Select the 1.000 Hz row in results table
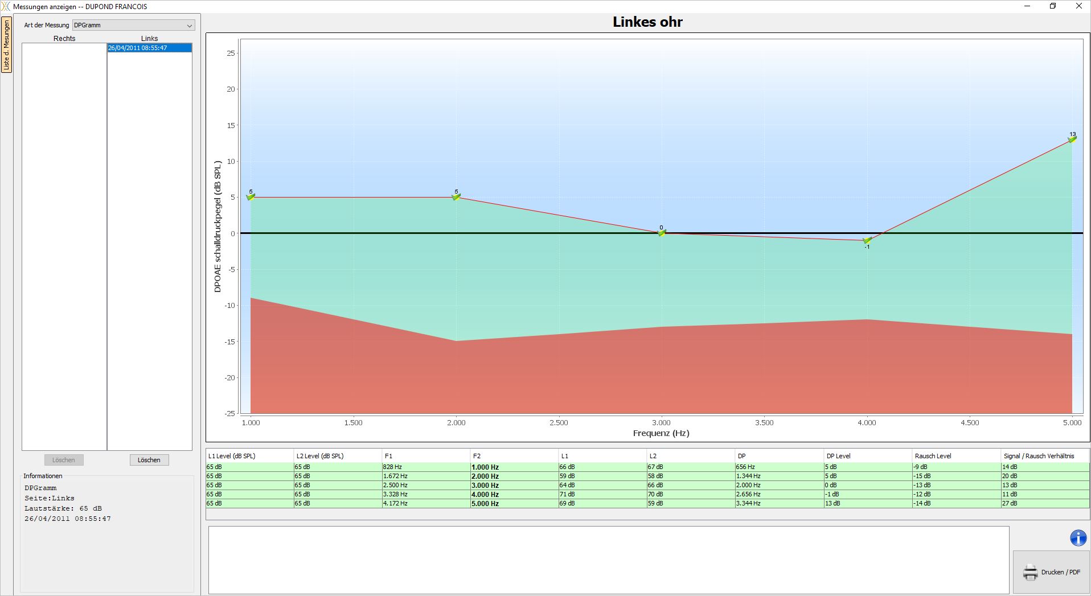 [485, 467]
